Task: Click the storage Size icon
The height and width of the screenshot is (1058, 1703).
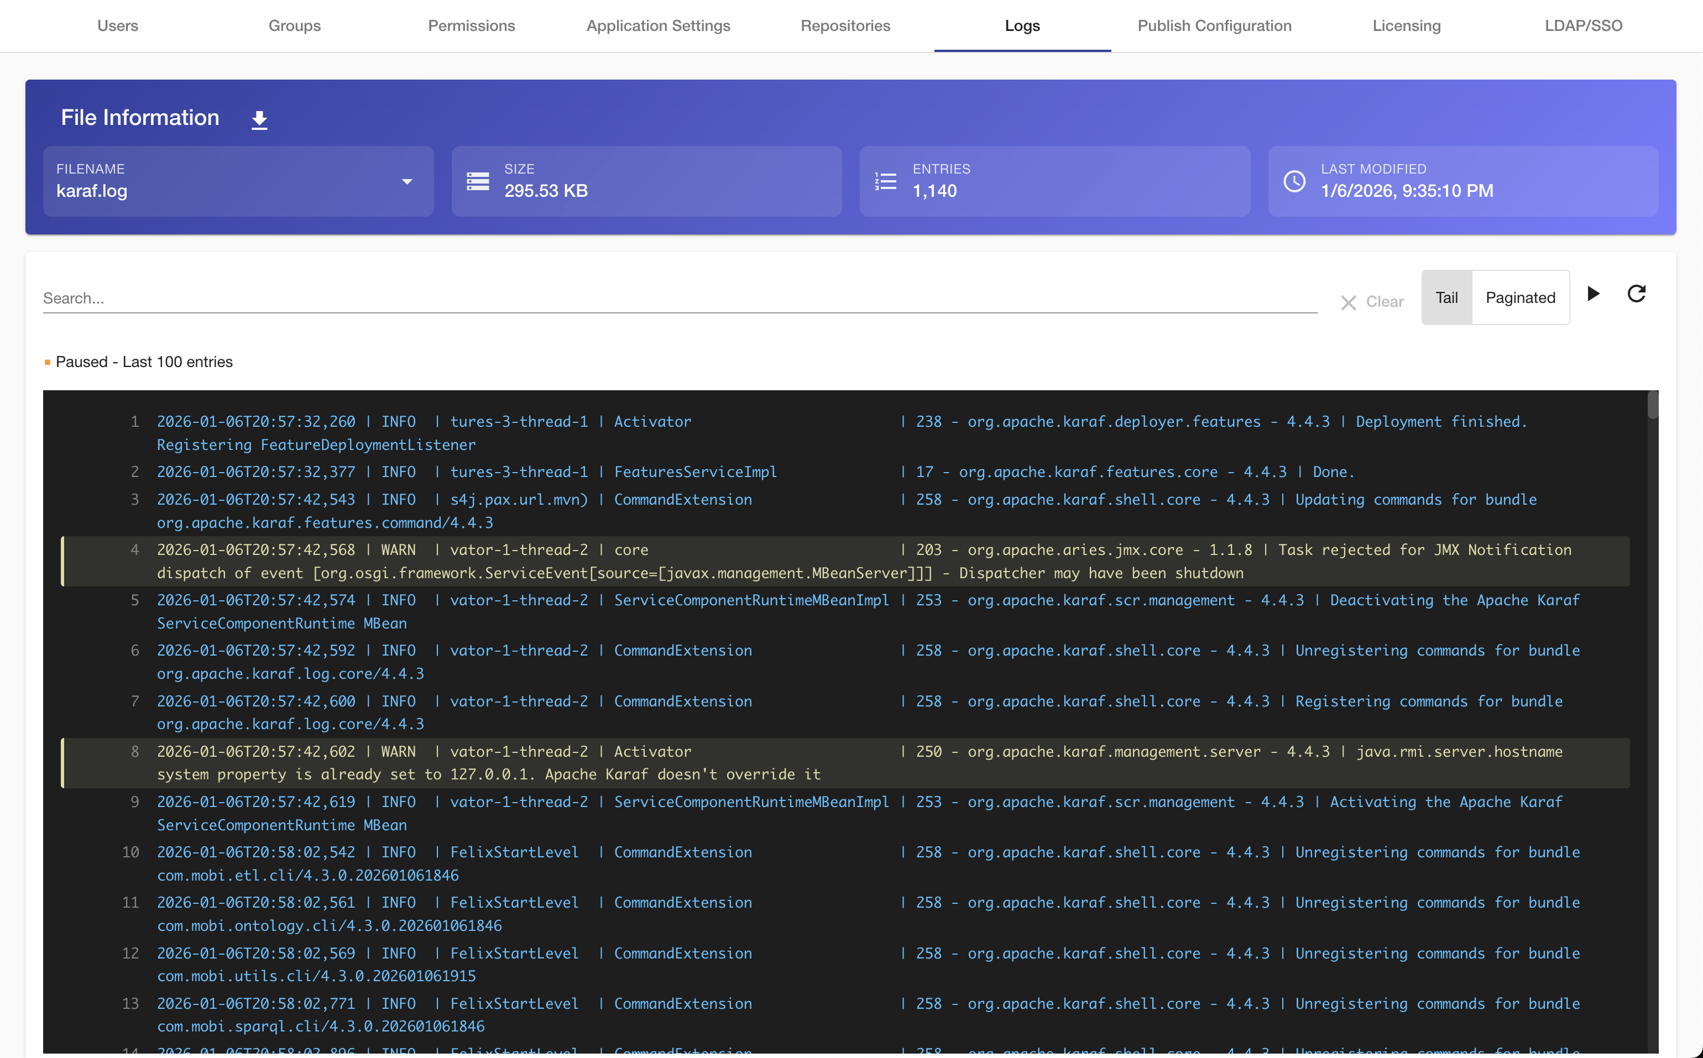Action: click(478, 181)
